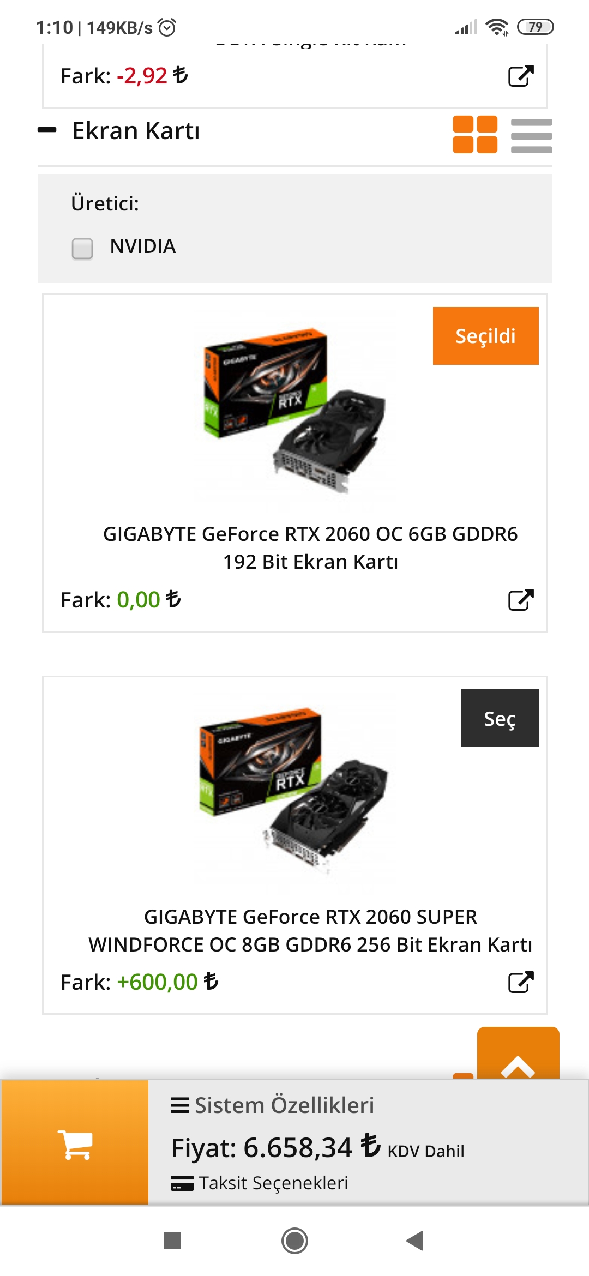The width and height of the screenshot is (589, 1276).
Task: Collapse the Ekran Kartı section
Action: 47,130
